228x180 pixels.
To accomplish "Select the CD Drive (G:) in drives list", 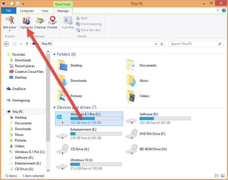I will point(73,149).
